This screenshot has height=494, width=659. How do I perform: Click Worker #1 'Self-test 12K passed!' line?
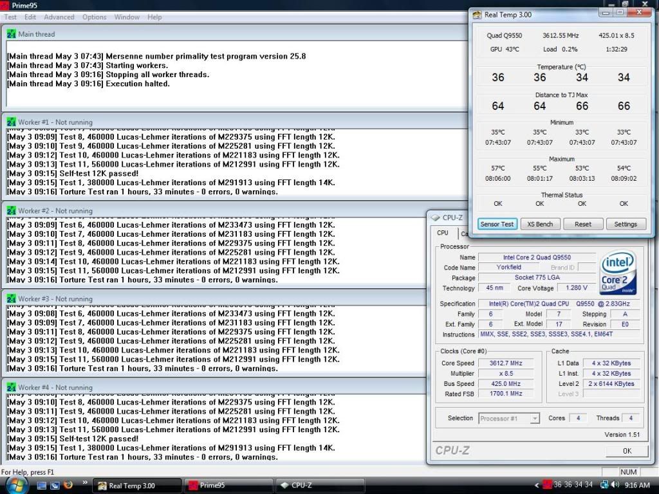point(73,174)
